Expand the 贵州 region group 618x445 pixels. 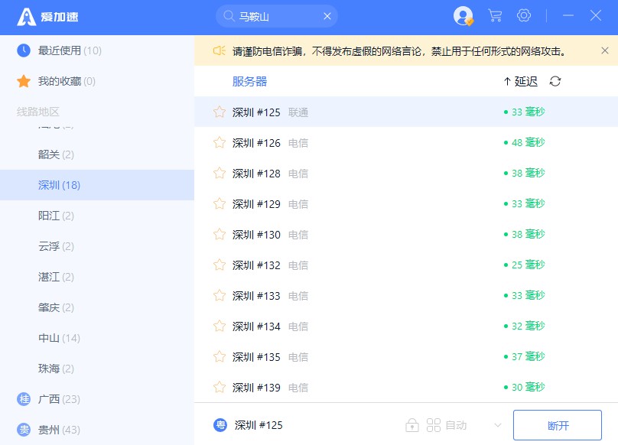click(x=50, y=430)
